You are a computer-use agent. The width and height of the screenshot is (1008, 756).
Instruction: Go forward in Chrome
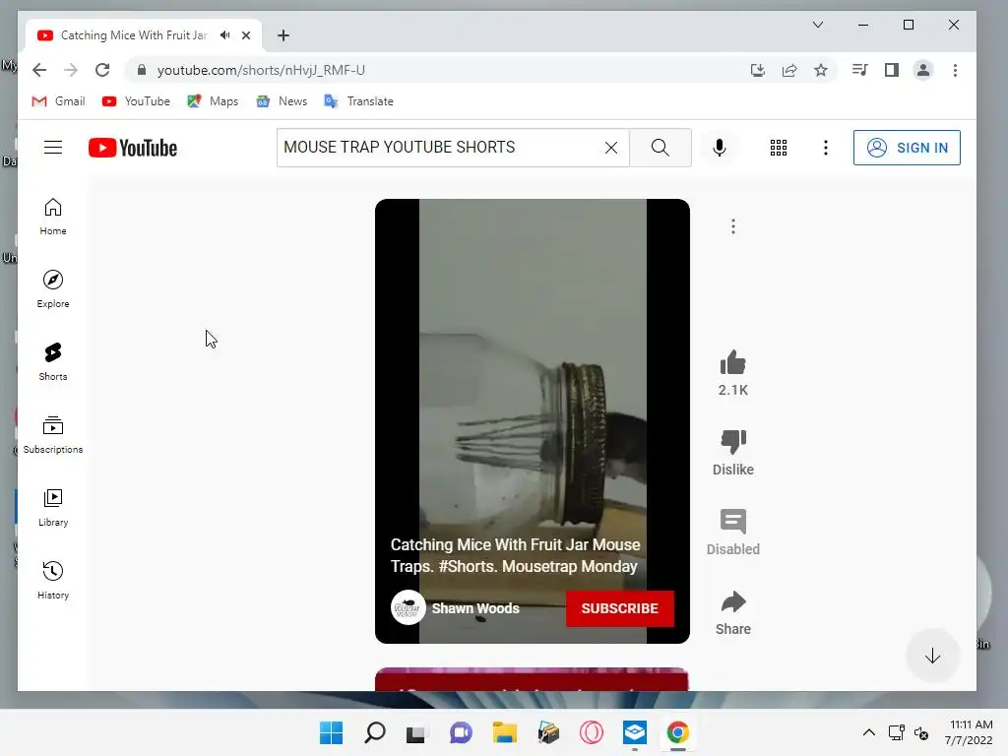(x=71, y=70)
